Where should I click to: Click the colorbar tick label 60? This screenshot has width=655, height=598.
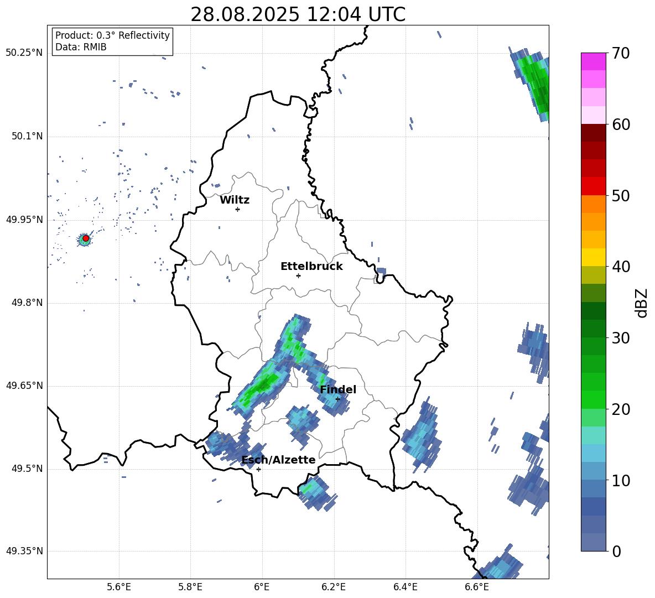click(621, 124)
